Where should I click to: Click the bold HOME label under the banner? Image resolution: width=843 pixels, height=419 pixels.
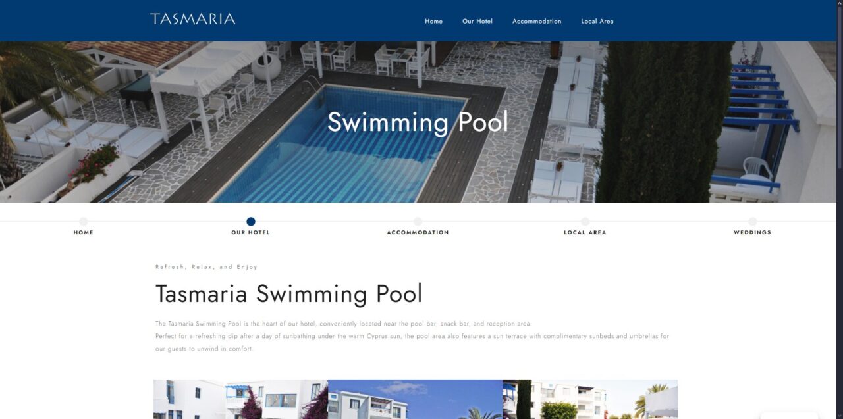84,232
